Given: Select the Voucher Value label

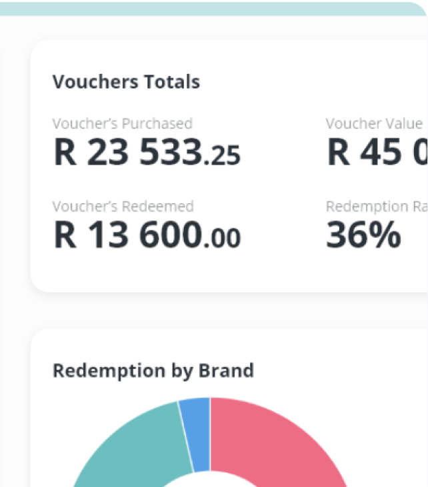Looking at the screenshot, I should (374, 123).
